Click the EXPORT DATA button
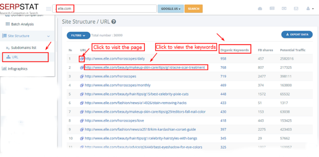This screenshot has height=157, width=319. 297,34
